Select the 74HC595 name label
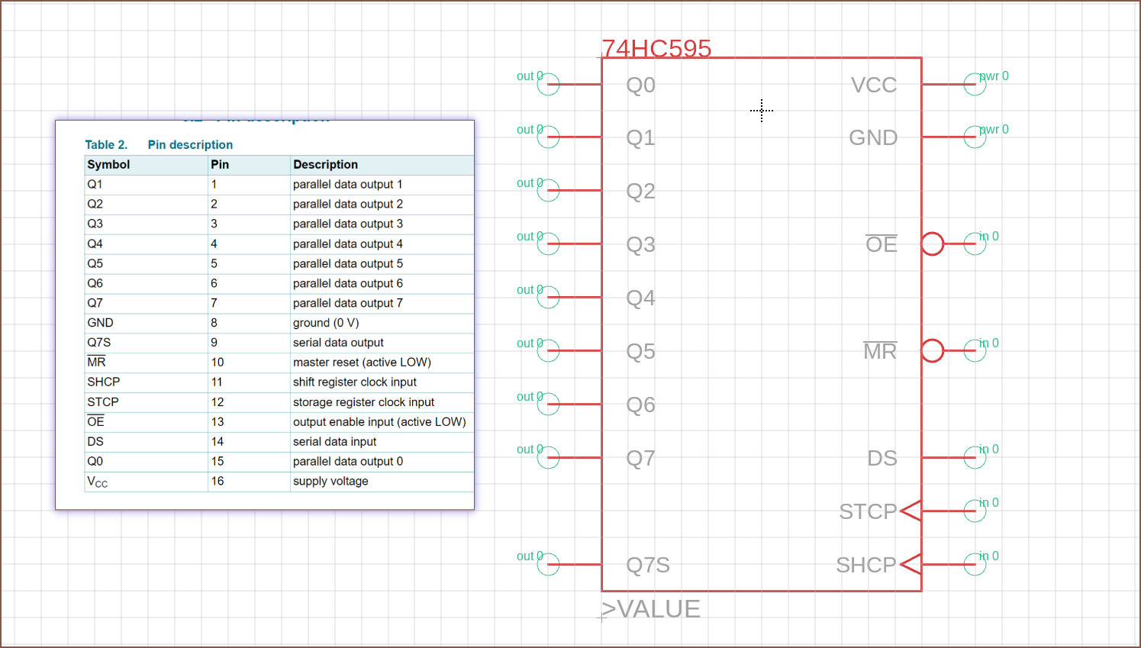 coord(656,48)
